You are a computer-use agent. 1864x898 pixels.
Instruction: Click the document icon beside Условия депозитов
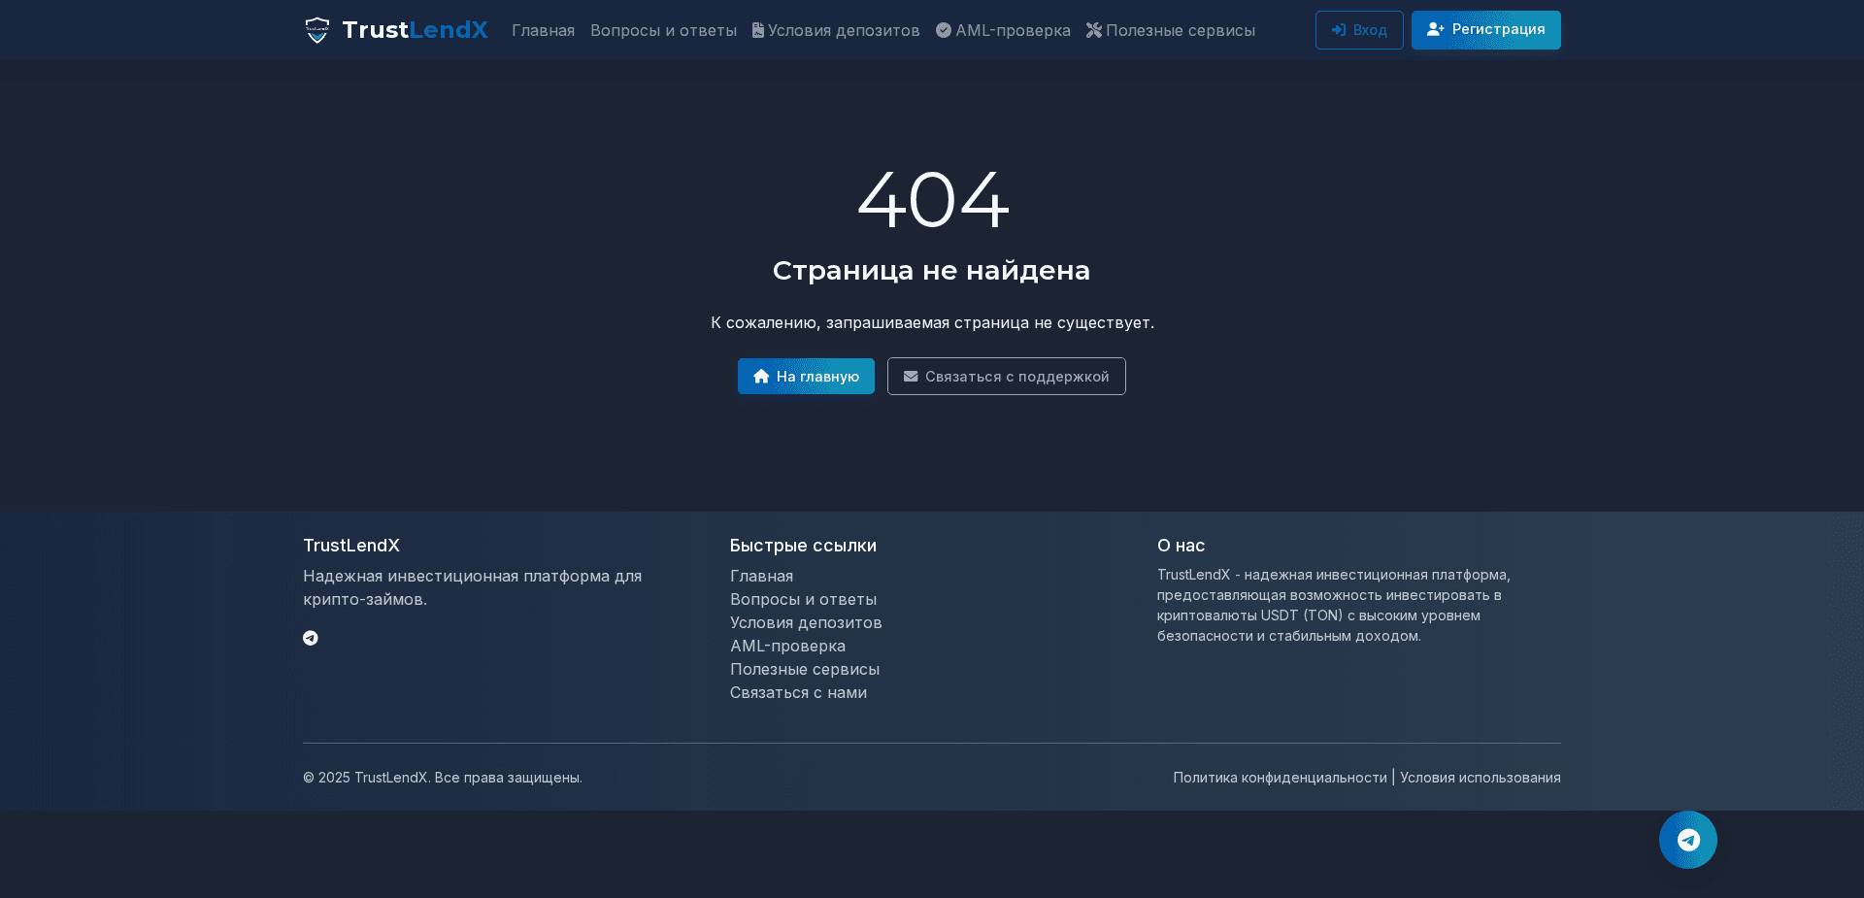[758, 29]
